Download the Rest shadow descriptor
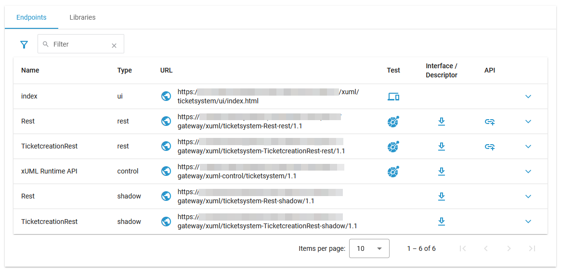 coord(441,196)
